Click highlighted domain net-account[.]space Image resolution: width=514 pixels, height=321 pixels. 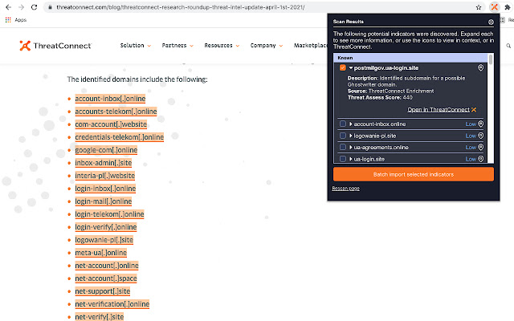[106, 278]
